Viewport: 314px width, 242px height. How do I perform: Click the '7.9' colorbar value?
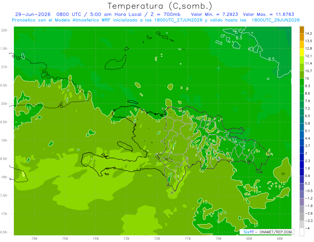tap(308, 101)
